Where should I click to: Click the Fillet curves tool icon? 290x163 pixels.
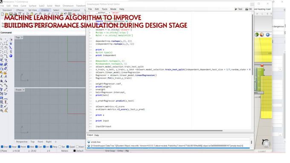[x=6, y=56]
